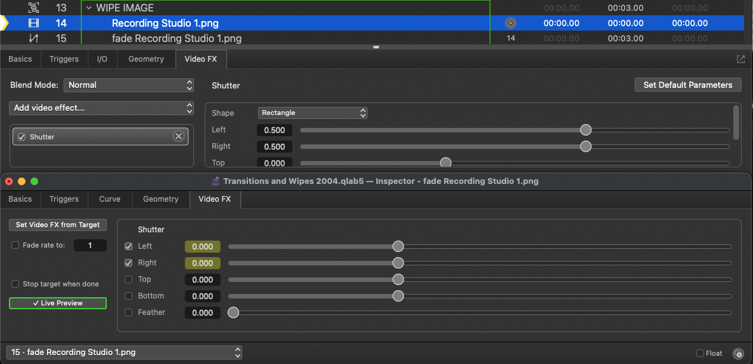Click the Bottom shutter slider handle
The image size is (753, 364).
coord(398,296)
